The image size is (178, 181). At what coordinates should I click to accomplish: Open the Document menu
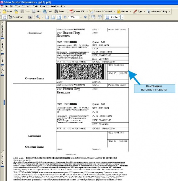point(26,6)
